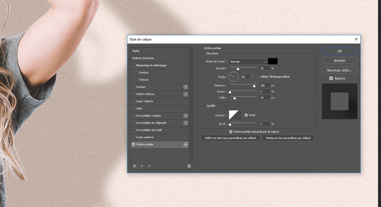Click the black shadow color swatch
The image size is (381, 207).
click(x=273, y=61)
